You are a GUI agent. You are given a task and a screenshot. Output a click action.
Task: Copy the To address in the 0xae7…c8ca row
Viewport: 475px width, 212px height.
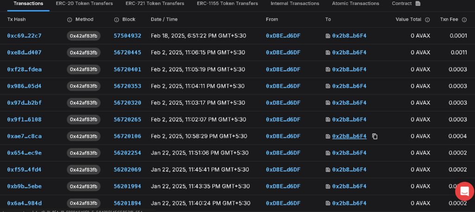[375, 136]
